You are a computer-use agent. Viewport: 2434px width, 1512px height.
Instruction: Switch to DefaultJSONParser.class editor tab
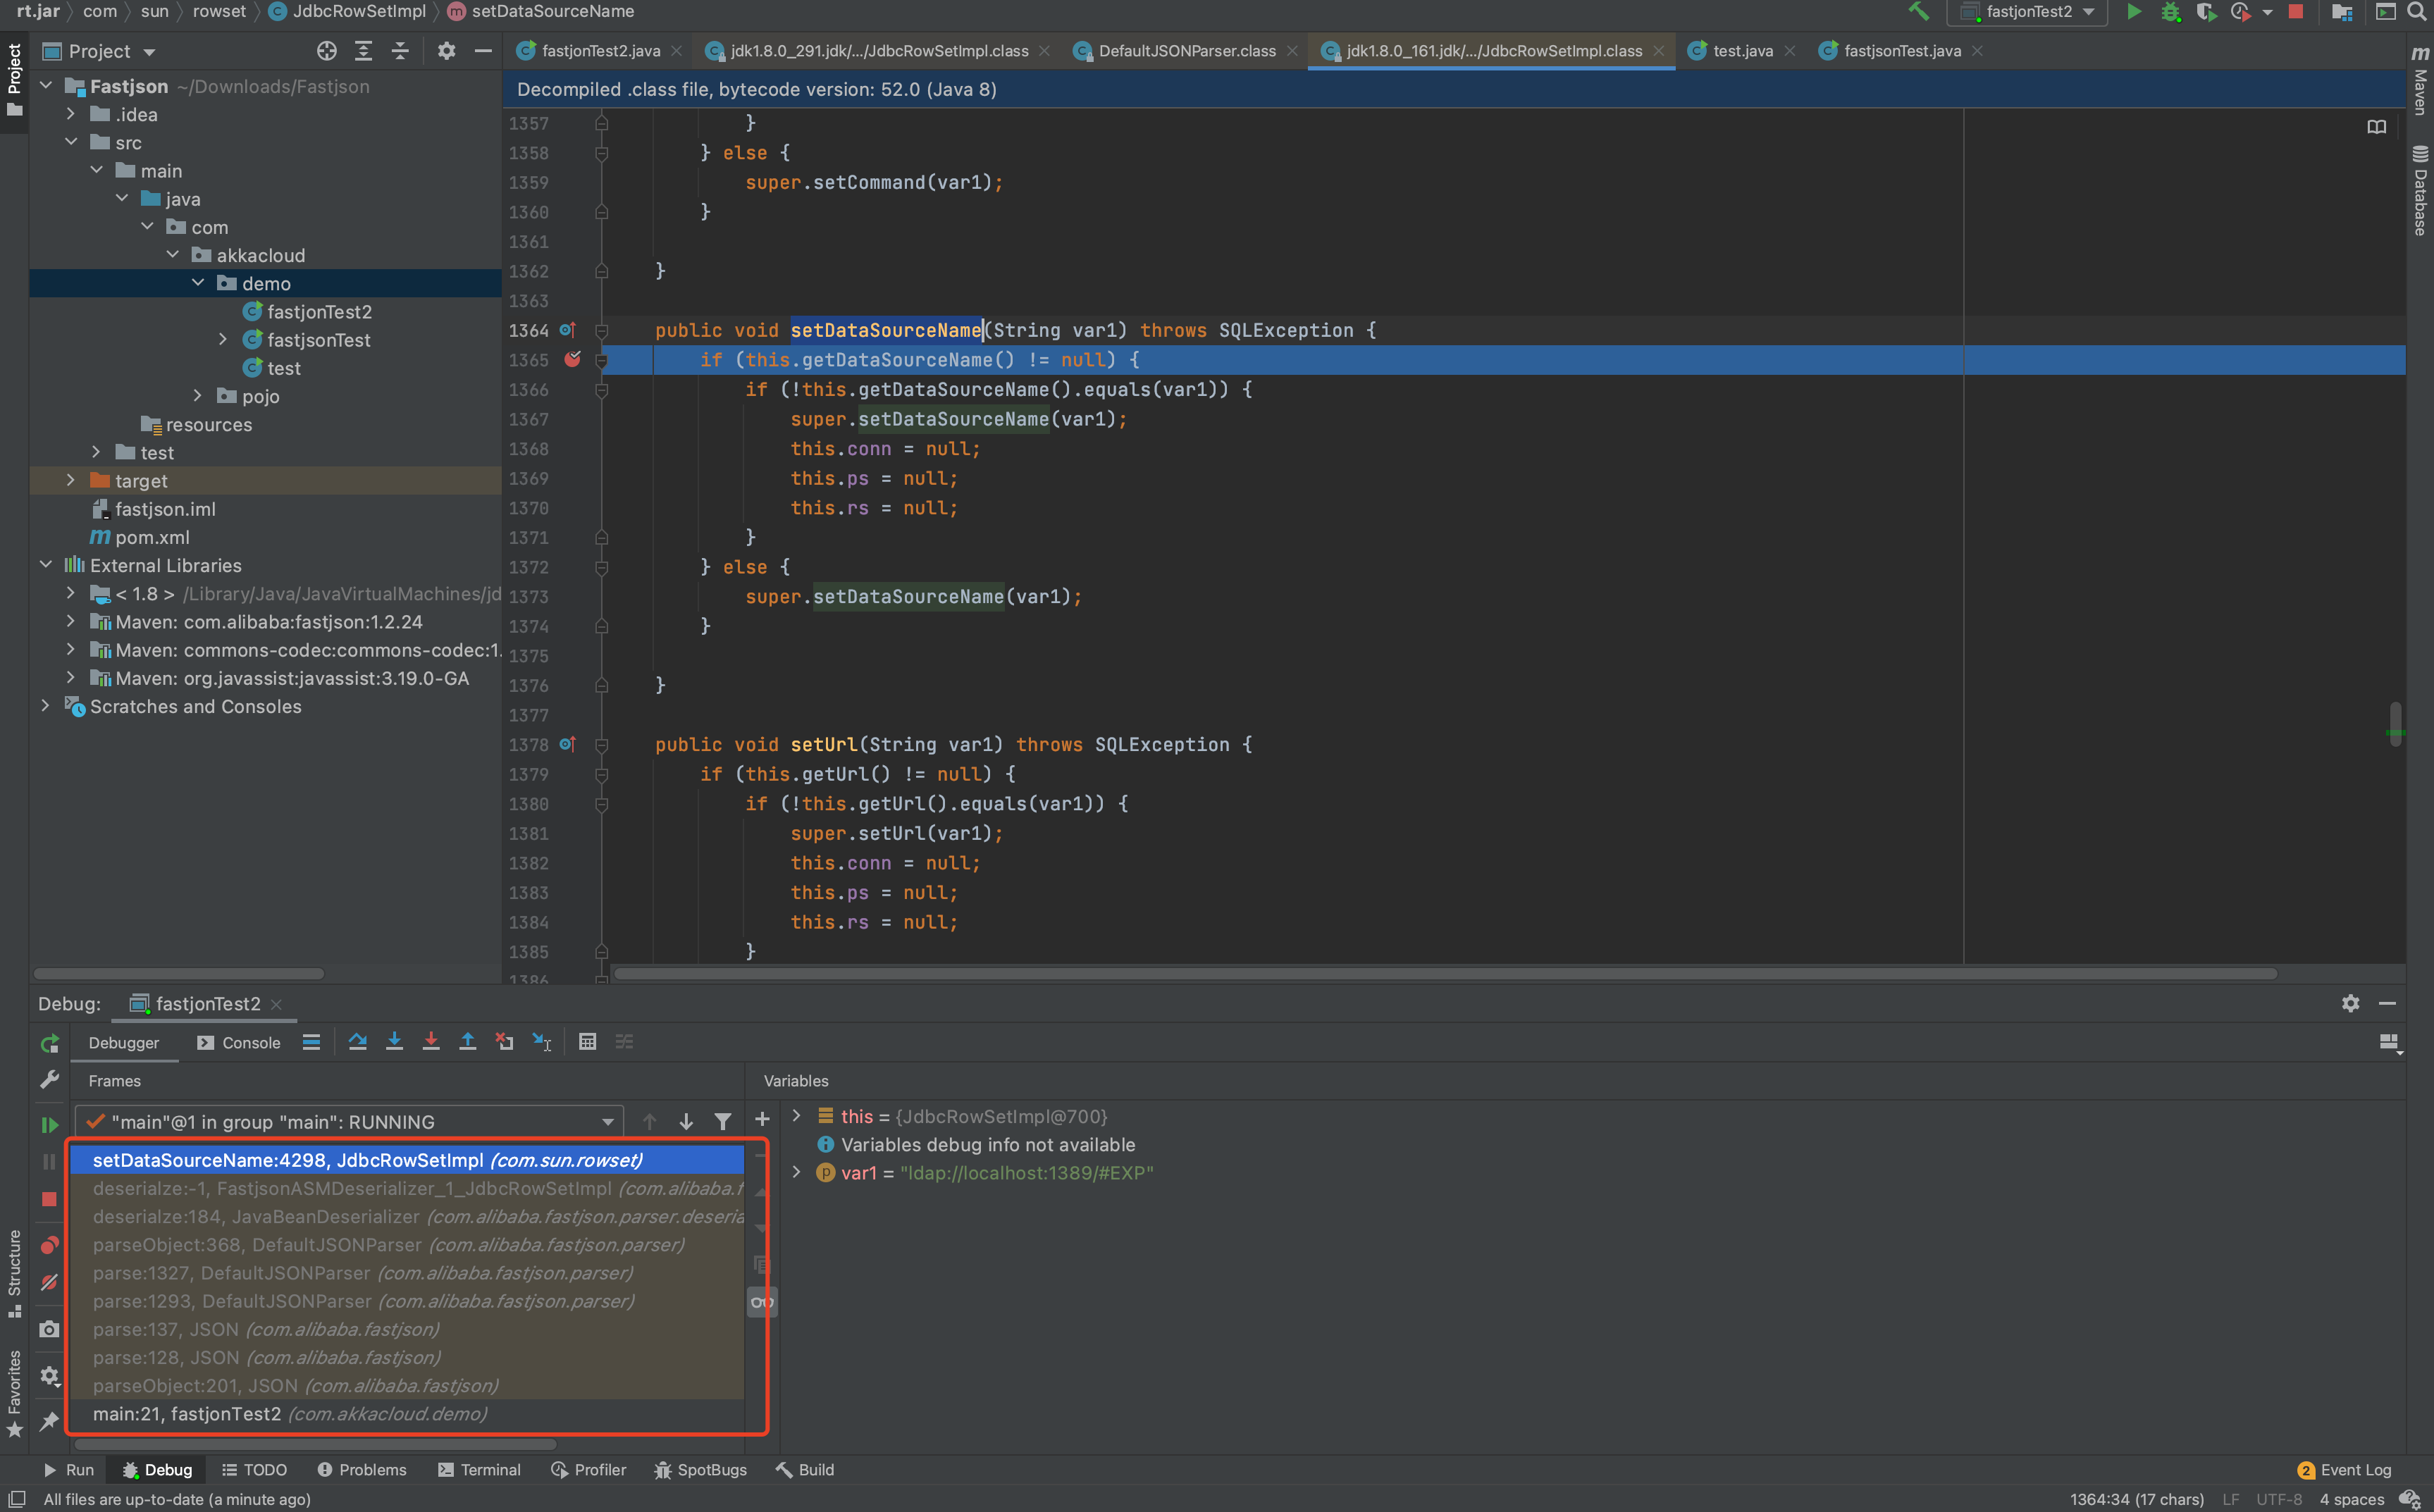tap(1186, 51)
